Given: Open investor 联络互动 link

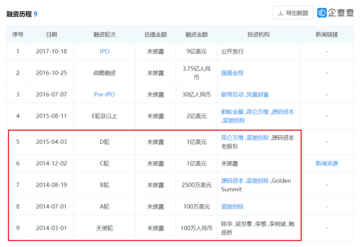Looking at the screenshot, I should click(232, 95).
